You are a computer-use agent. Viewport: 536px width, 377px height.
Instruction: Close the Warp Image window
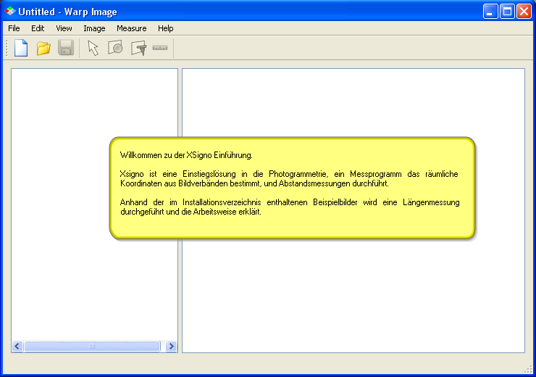click(524, 12)
